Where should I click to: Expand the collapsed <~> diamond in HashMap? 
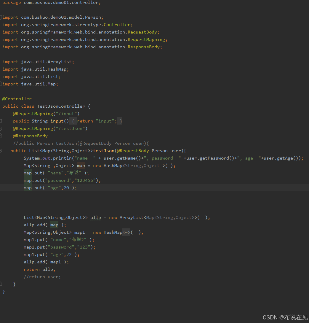126,232
